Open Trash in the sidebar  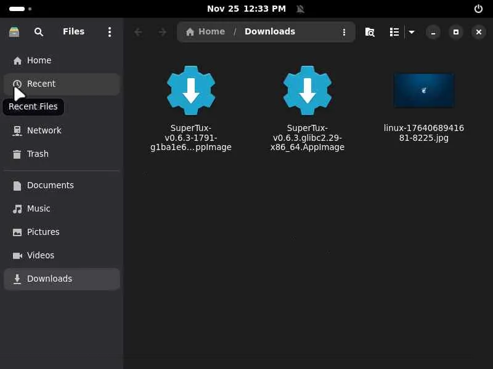click(62, 154)
